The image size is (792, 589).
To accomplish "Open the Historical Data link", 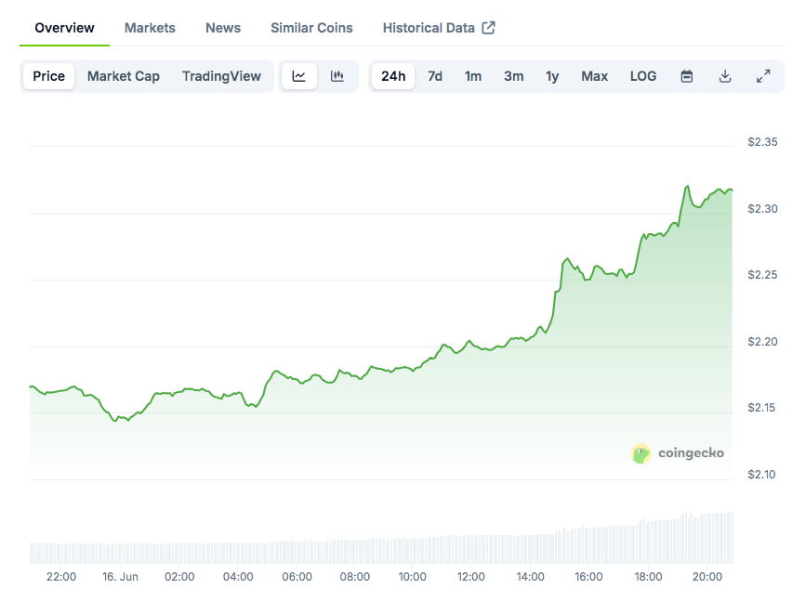I will pyautogui.click(x=429, y=28).
